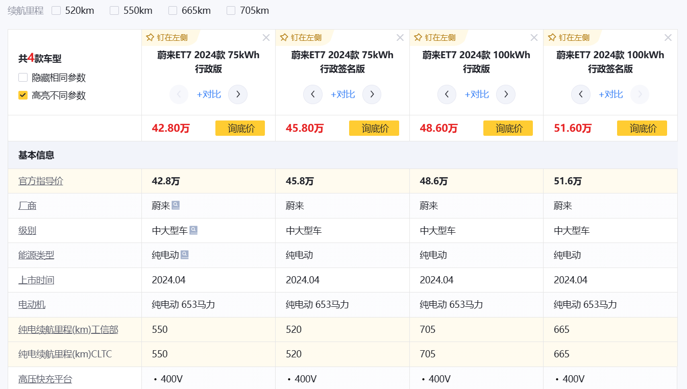
Task: Click 蔚来ET7 2024款 75kWh 行政签名版 title
Action: [342, 62]
